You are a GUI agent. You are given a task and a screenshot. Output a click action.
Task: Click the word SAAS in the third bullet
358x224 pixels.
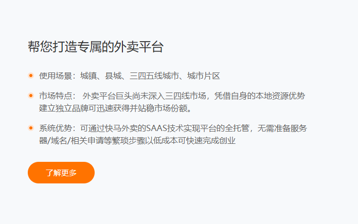click(156, 128)
